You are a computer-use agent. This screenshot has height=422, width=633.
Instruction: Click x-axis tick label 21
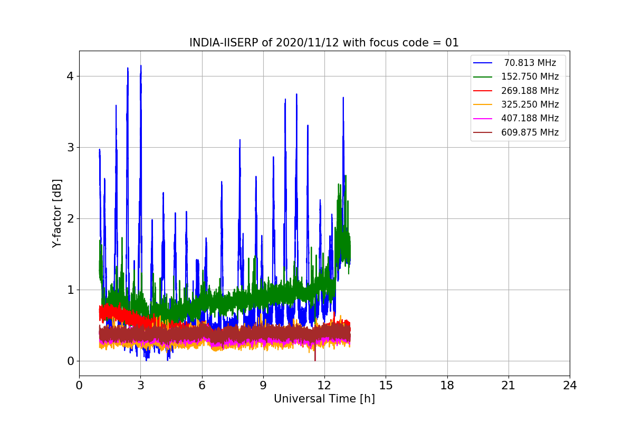(x=509, y=385)
